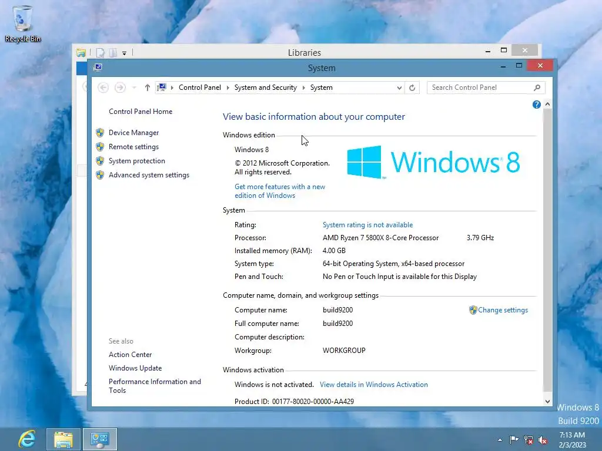Viewport: 602px width, 451px height.
Task: Open Libraries quick access toolbar dropdown
Action: 125,53
